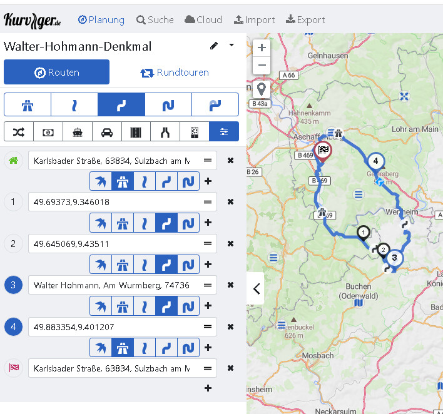Zoom in on the map

click(x=262, y=48)
